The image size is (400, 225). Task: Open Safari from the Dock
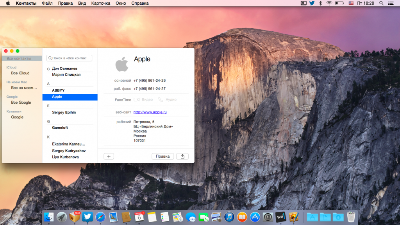point(100,216)
